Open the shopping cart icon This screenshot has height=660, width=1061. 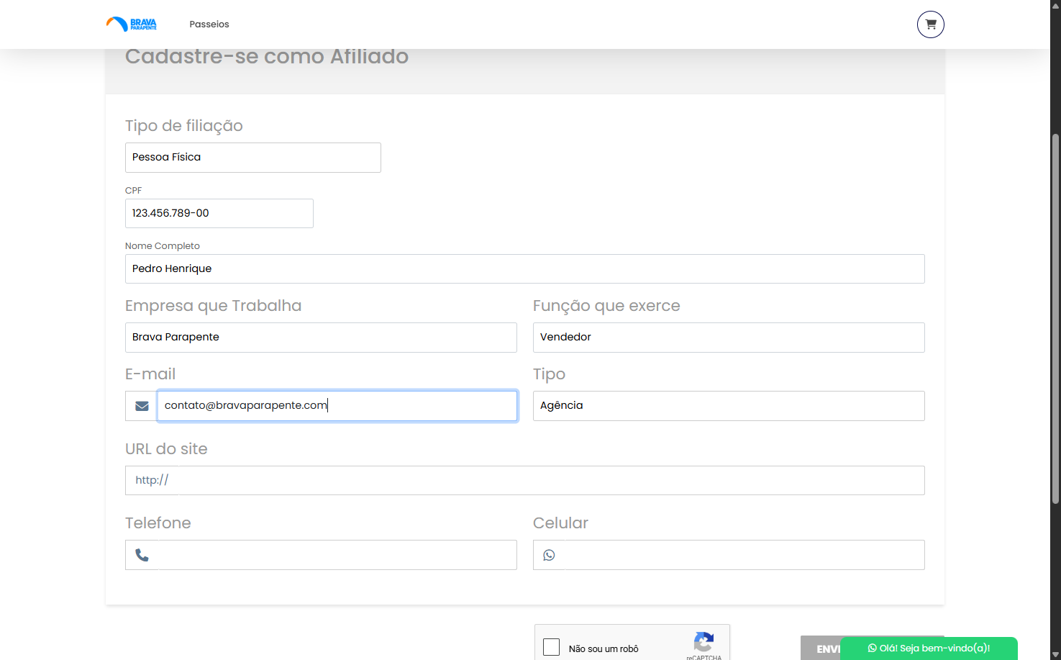pos(930,24)
